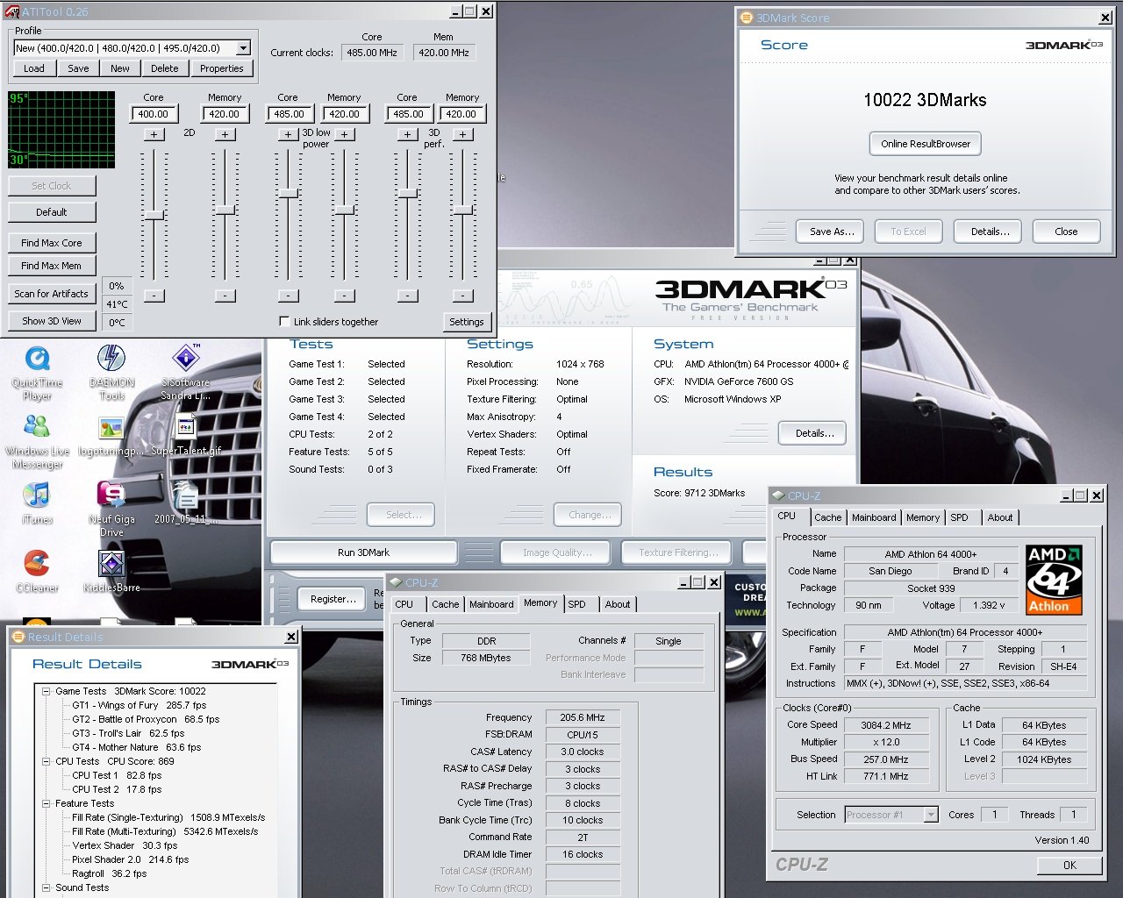
Task: Collapse the CPU Tests tree node
Action: click(x=46, y=761)
